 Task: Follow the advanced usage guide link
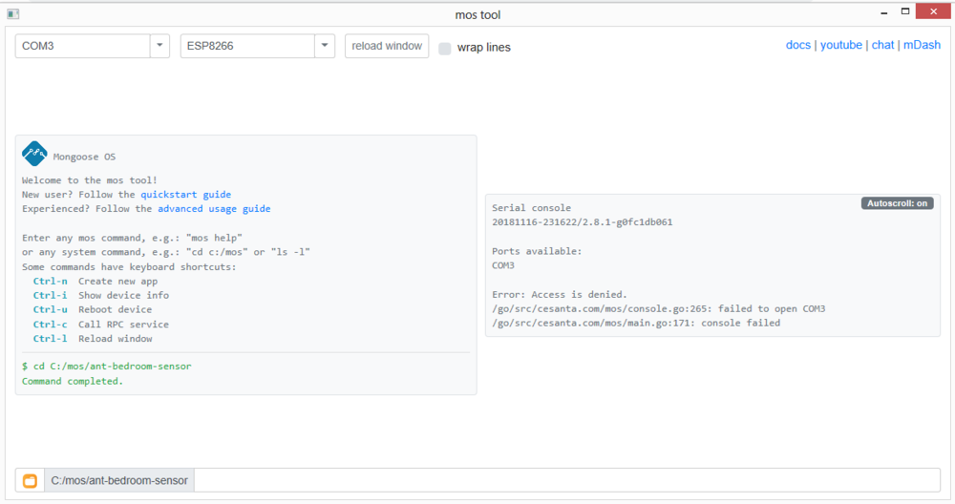click(214, 209)
